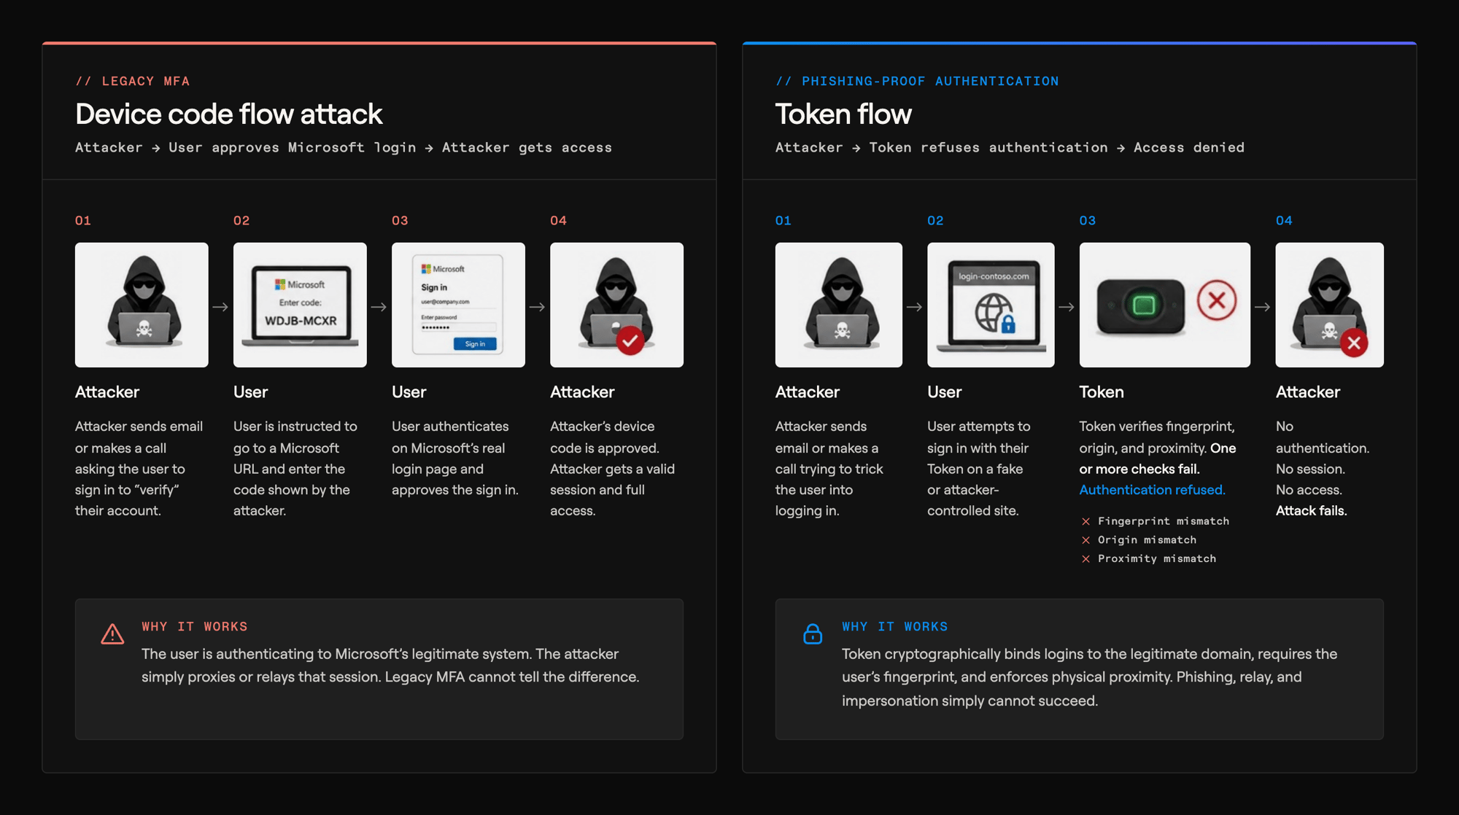This screenshot has width=1459, height=815.
Task: Click the 'Token flow' heading
Action: [x=843, y=114]
